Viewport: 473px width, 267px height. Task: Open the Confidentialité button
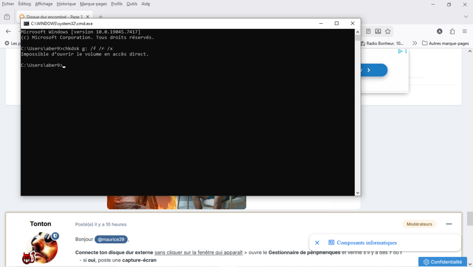pos(443,262)
